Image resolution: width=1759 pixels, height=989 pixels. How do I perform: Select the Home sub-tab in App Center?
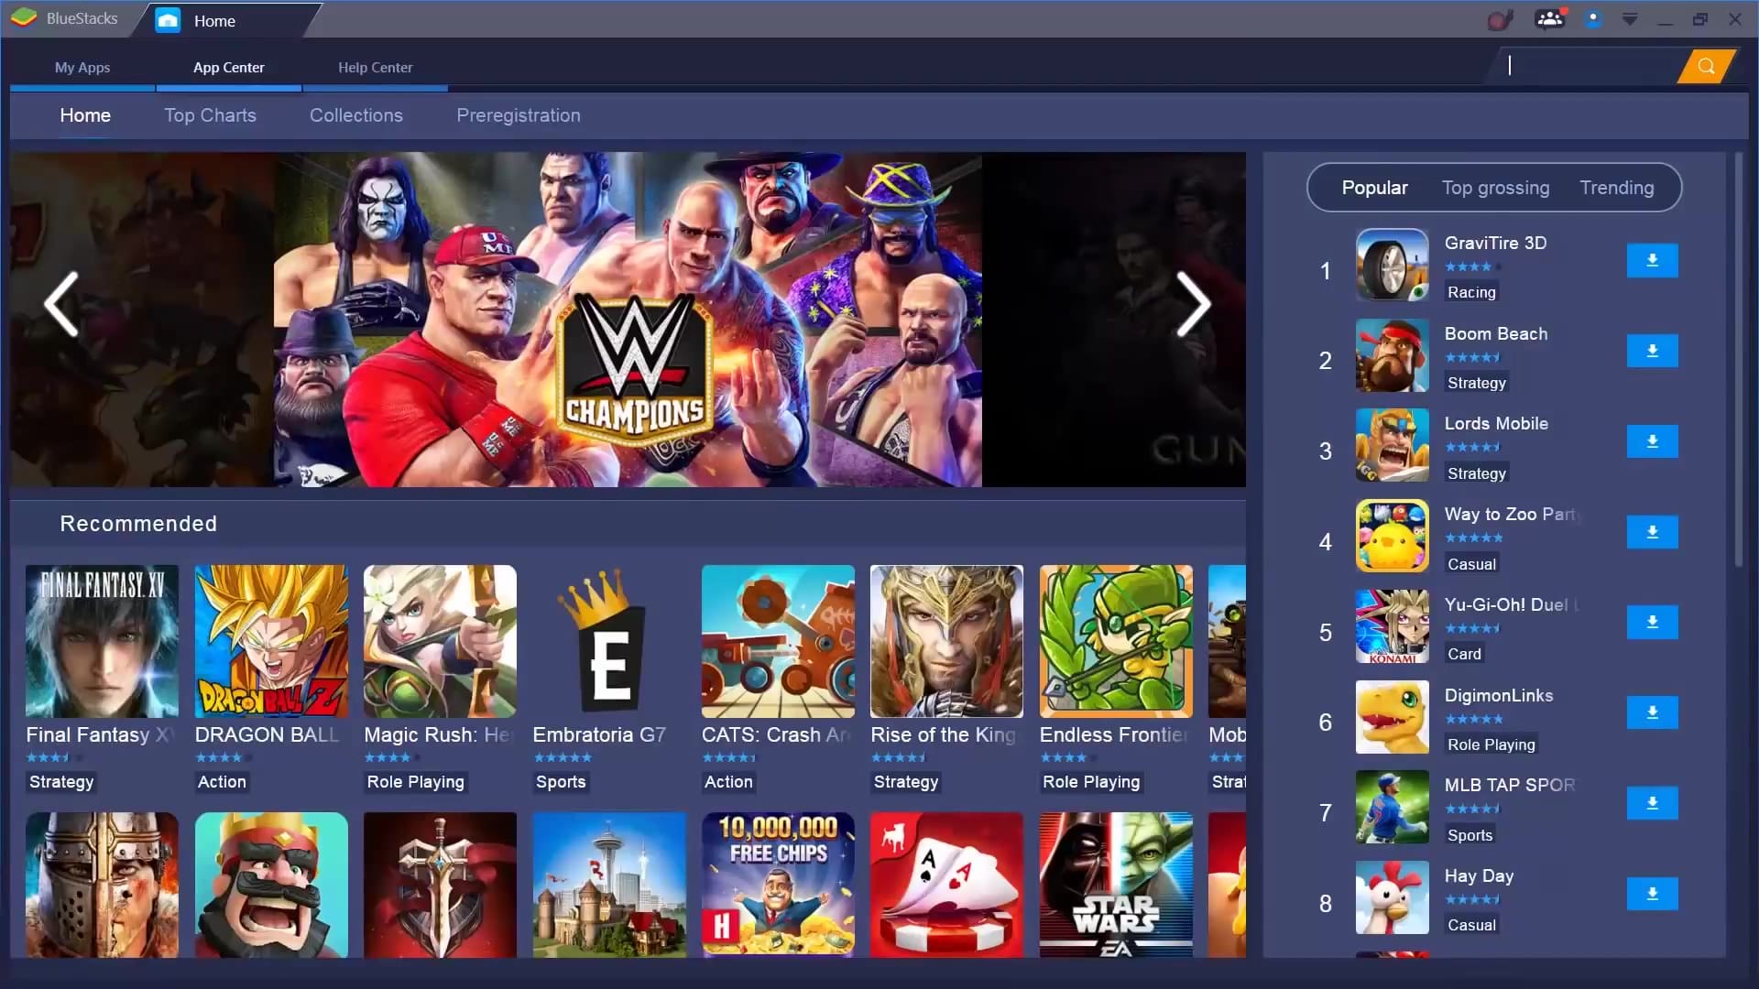tap(85, 115)
